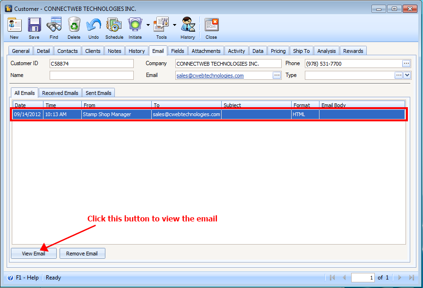Viewport: 423px width, 288px height.
Task: Switch to the General tab
Action: click(21, 51)
